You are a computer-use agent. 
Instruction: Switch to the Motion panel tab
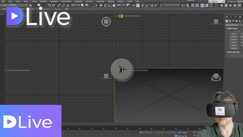tap(240, 17)
